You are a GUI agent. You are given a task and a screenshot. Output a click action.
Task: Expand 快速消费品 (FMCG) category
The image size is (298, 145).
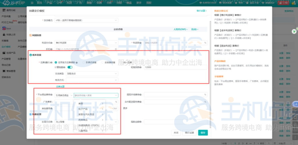[90, 125]
